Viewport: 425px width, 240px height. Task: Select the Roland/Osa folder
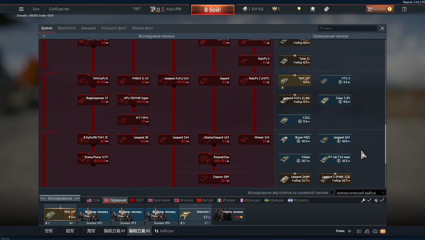(x=214, y=159)
